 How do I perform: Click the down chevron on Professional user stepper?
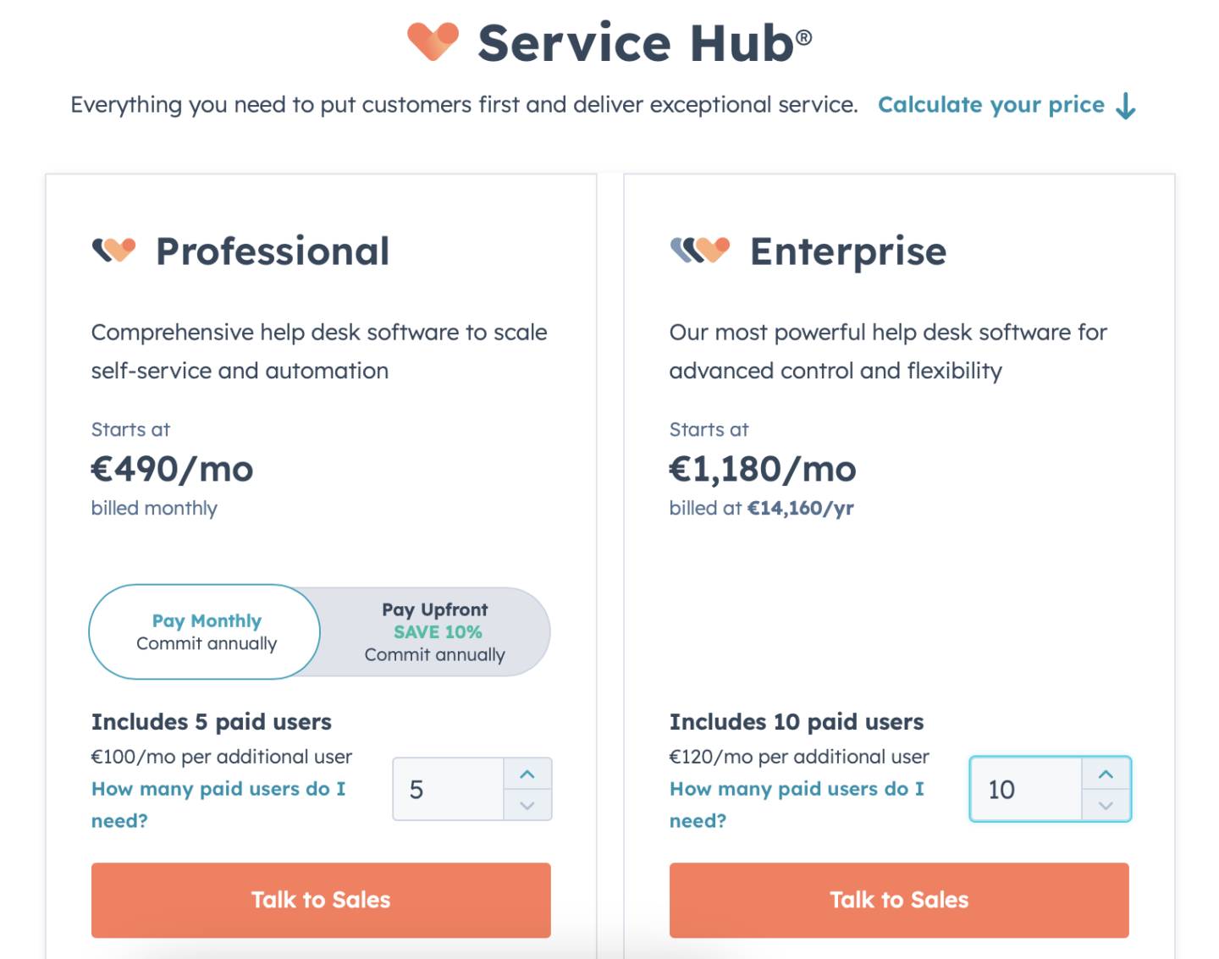tap(527, 806)
